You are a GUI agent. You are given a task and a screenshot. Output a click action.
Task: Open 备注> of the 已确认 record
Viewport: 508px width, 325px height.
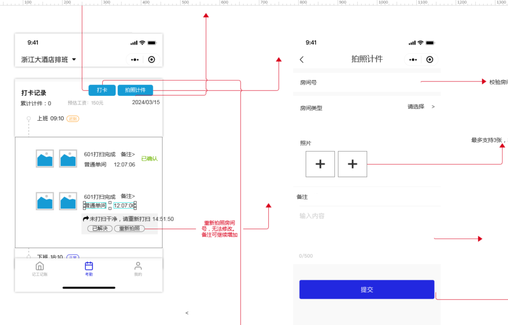point(127,154)
